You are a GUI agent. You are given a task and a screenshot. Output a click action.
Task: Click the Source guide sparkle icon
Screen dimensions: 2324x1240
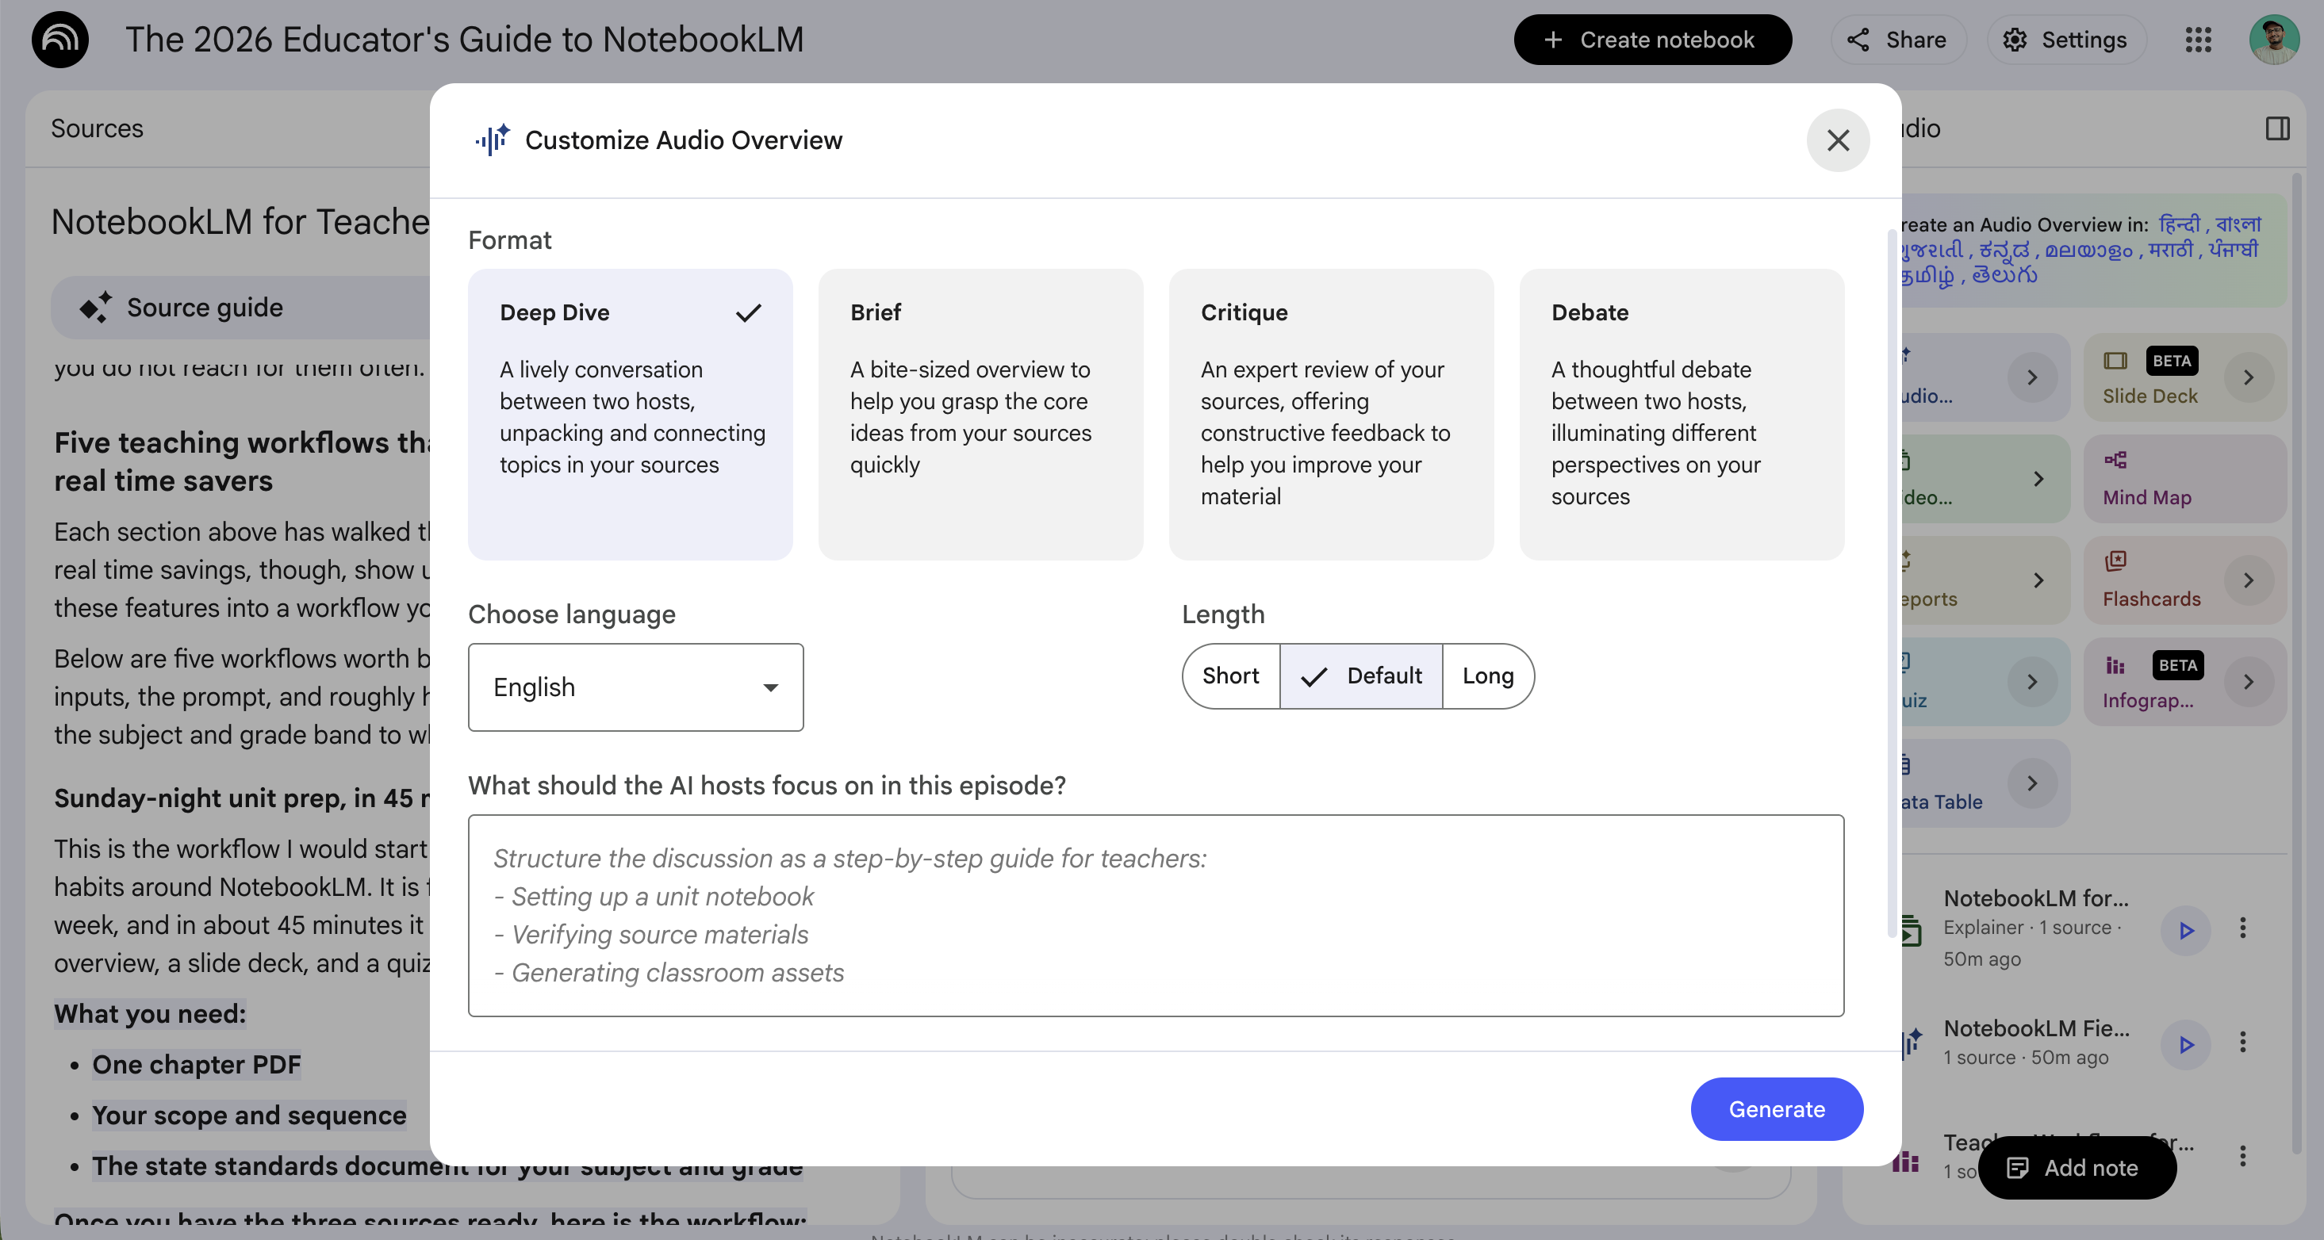point(94,308)
